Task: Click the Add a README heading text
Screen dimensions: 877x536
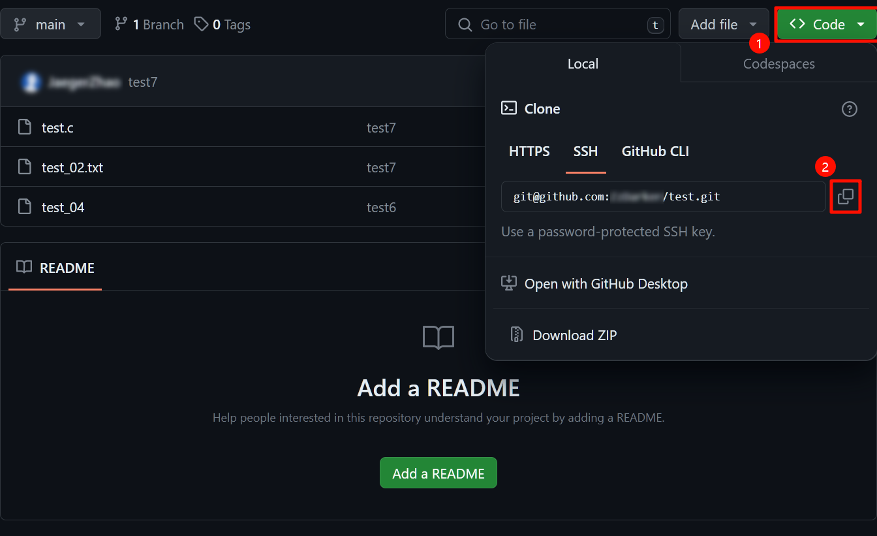Action: (438, 388)
